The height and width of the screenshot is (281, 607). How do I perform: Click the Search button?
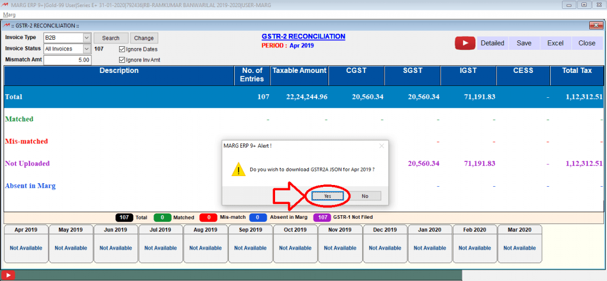point(111,38)
